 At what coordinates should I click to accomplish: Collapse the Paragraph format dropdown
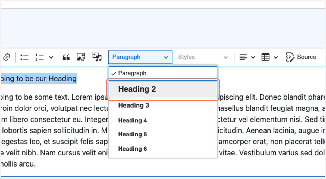(140, 57)
